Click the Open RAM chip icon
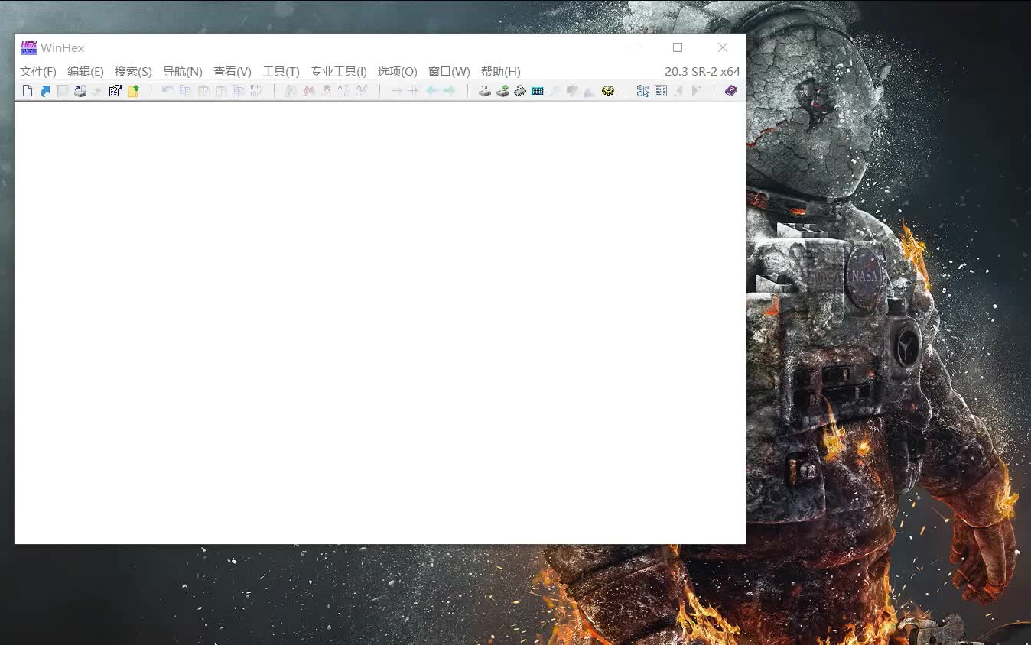The width and height of the screenshot is (1031, 645). click(520, 91)
